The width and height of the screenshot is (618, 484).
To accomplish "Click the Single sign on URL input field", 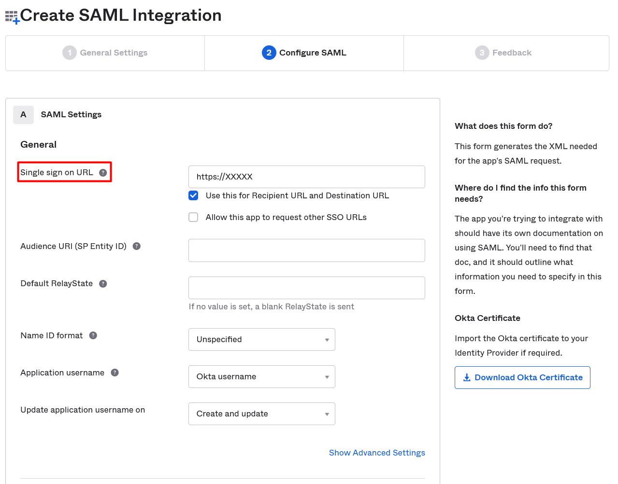I will pos(306,177).
